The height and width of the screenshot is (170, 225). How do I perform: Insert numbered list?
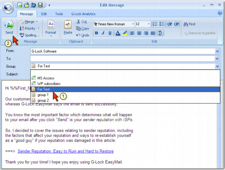[x=155, y=24]
